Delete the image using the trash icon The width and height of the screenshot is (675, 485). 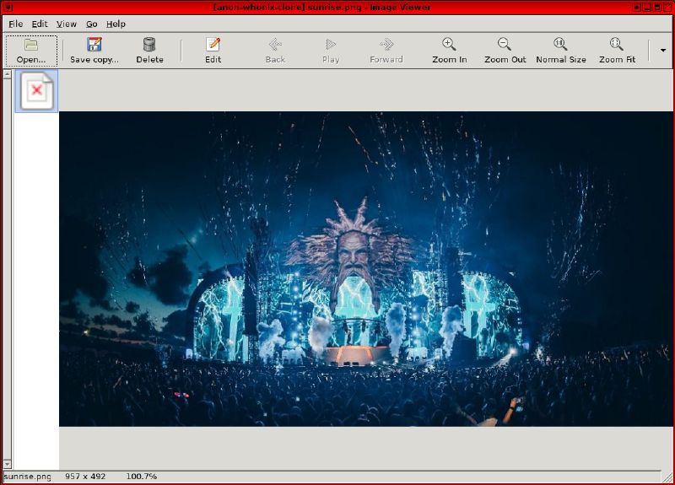[x=149, y=45]
